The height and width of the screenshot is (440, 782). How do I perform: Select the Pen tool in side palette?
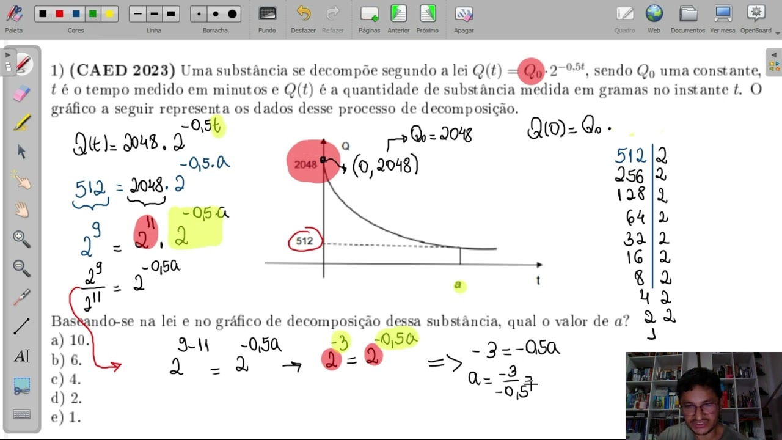(22, 64)
